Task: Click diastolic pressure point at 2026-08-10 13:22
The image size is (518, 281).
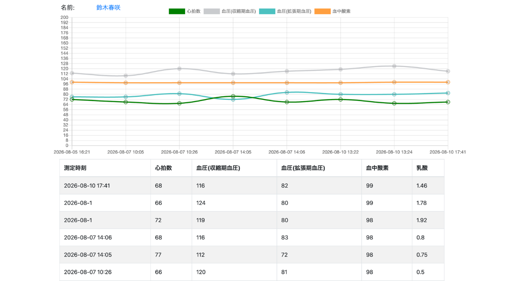Action: point(341,94)
